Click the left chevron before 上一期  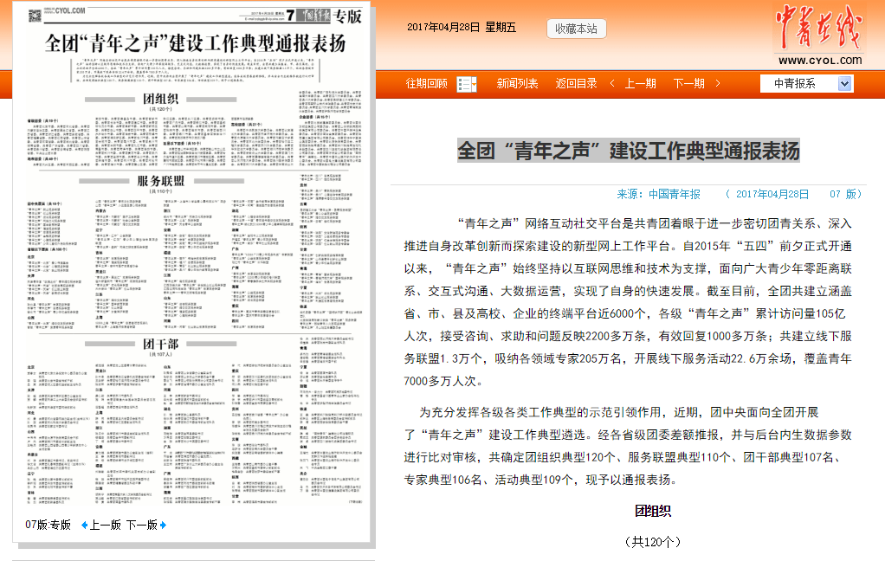coord(612,84)
